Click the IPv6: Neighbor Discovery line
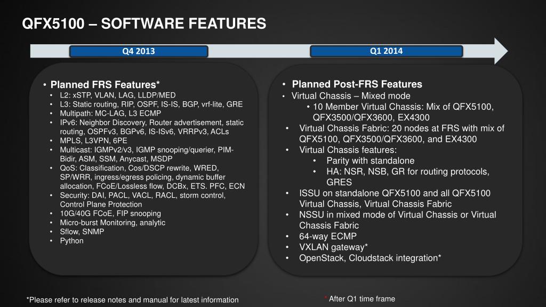 click(152, 127)
